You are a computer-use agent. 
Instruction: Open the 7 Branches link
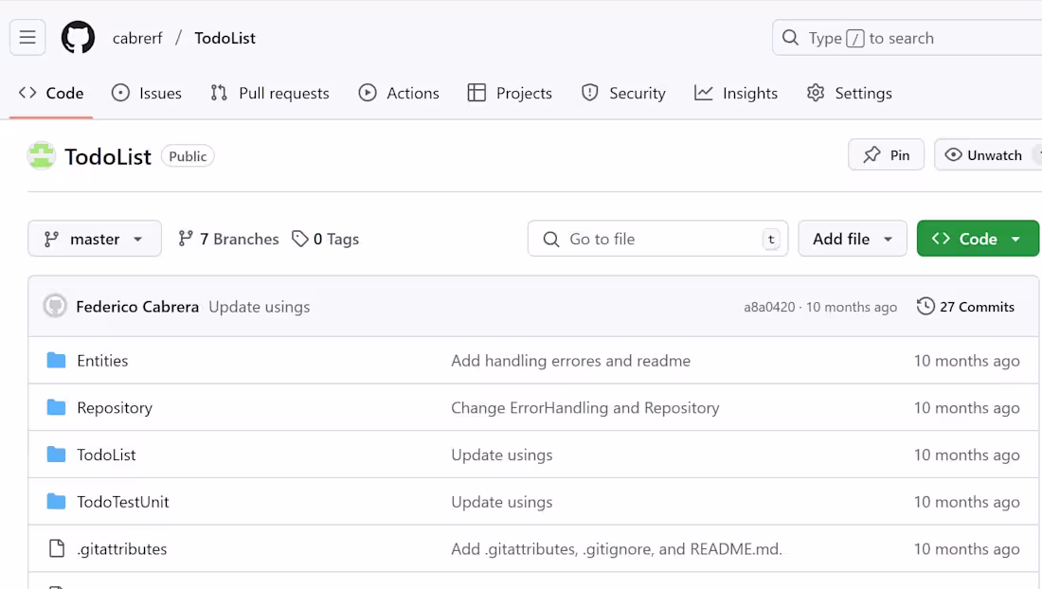pyautogui.click(x=228, y=239)
